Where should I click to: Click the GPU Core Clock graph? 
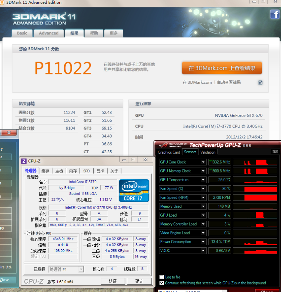(x=255, y=162)
